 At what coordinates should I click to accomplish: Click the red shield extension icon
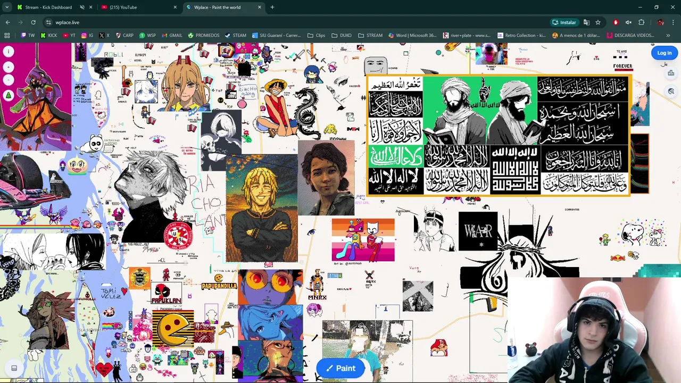[616, 22]
